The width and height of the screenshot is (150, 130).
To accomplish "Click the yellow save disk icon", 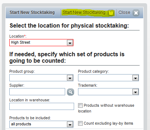I will click(x=111, y=13).
